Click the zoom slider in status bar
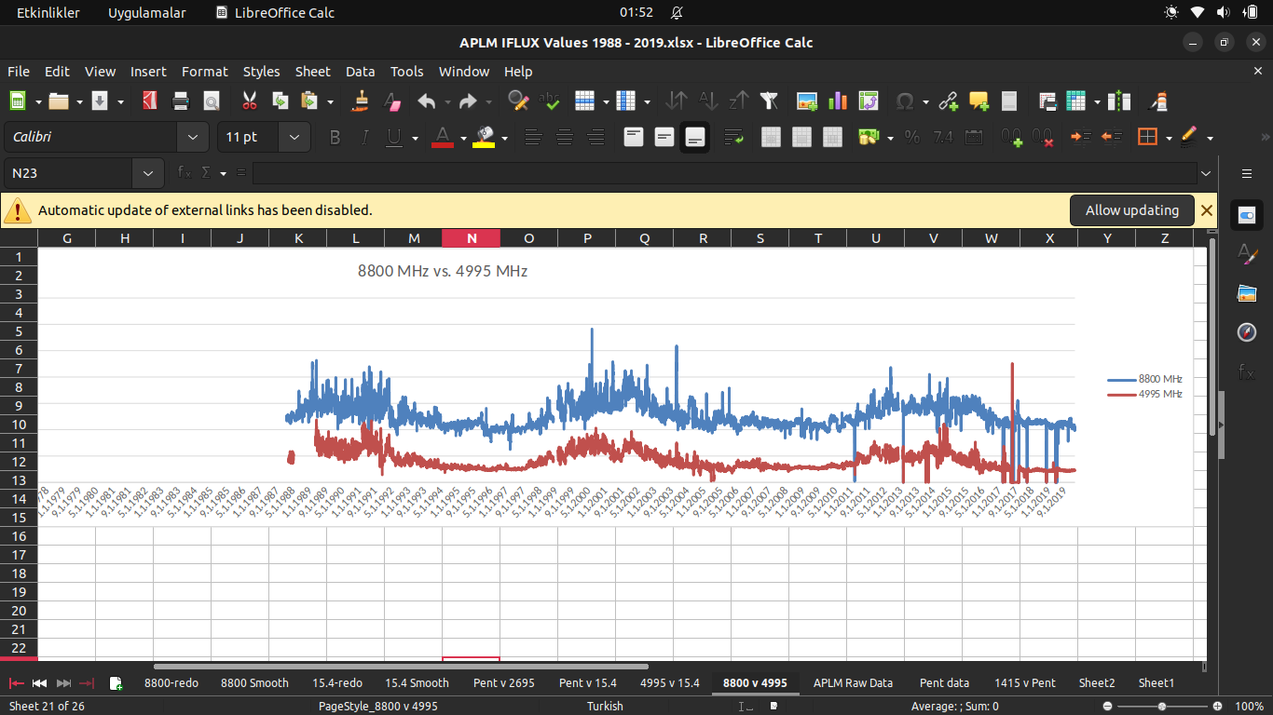 (x=1163, y=707)
